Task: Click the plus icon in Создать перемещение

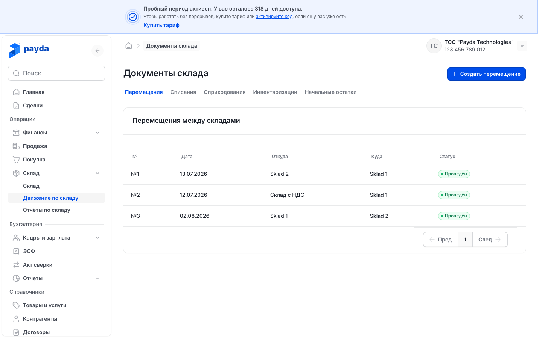Action: point(455,74)
